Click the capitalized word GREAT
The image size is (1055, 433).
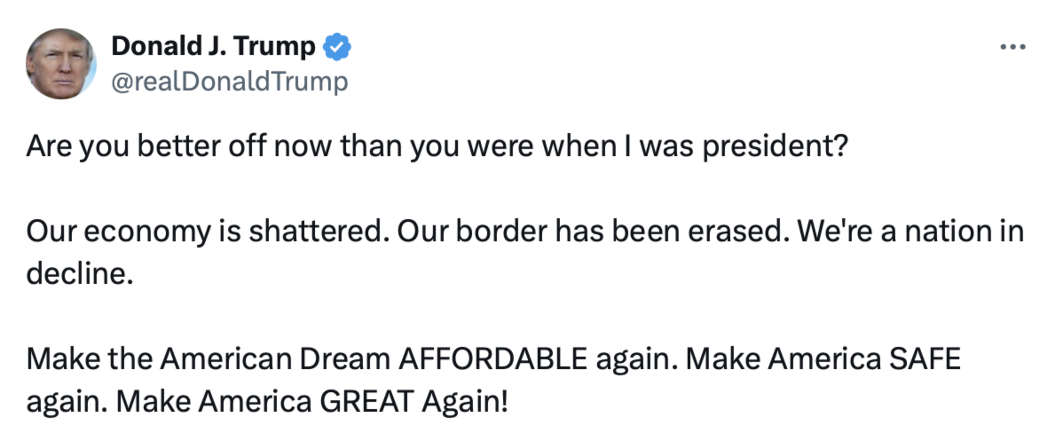coord(367,402)
